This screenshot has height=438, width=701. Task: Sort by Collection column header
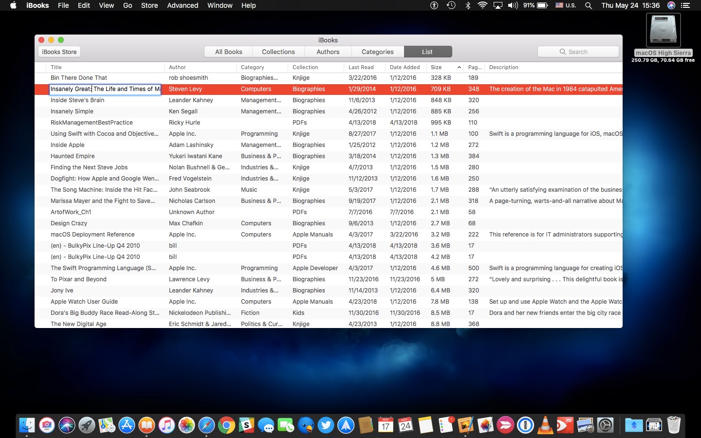pyautogui.click(x=316, y=67)
